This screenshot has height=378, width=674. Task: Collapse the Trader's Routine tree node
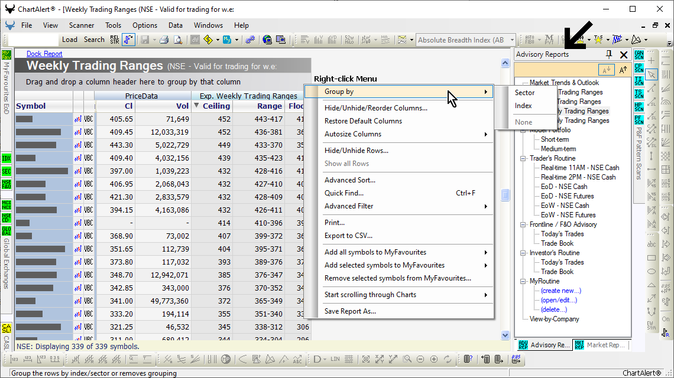(523, 158)
